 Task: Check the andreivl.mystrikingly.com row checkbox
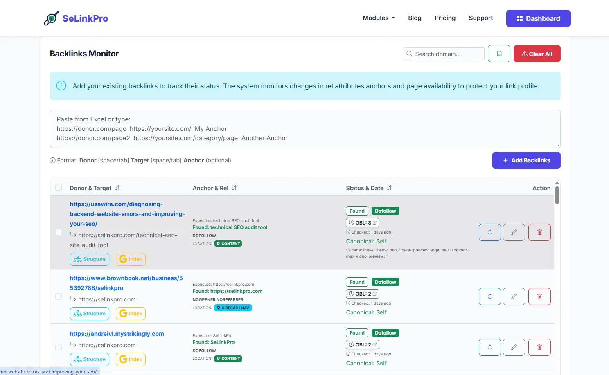click(59, 347)
